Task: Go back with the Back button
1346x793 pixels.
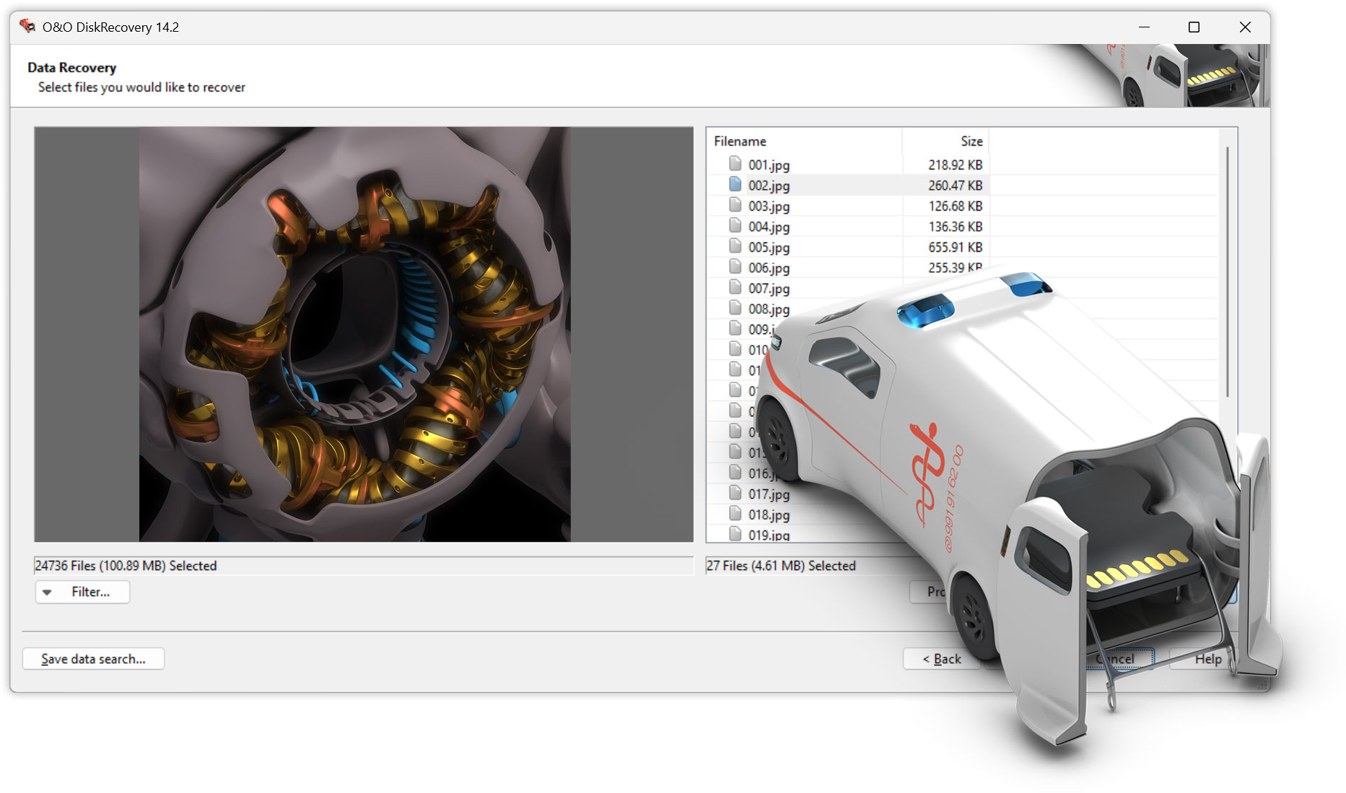Action: tap(941, 659)
